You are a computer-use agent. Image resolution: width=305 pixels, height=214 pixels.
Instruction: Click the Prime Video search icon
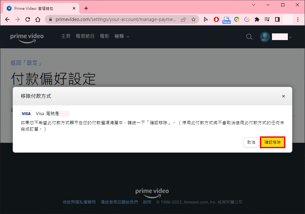tap(249, 37)
